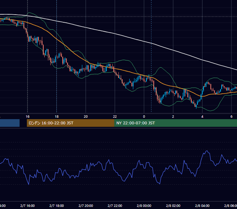Click the 2/7 22:00 date label
The height and width of the screenshot is (209, 237).
coord(115,206)
